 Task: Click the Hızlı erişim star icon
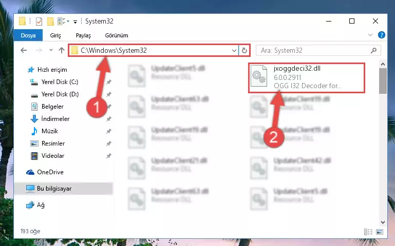[x=31, y=70]
